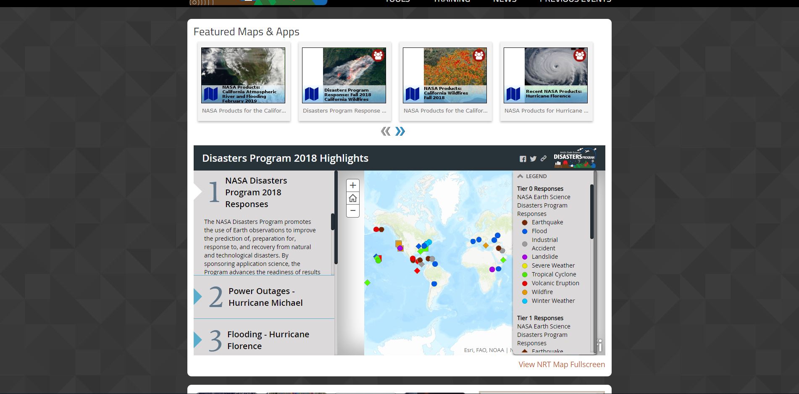Image resolution: width=799 pixels, height=394 pixels.
Task: Click 'Severe Weather' legend label
Action: [553, 265]
